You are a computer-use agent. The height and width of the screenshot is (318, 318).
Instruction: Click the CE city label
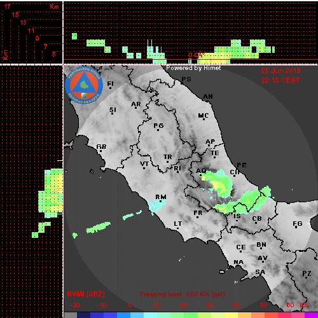click(241, 247)
